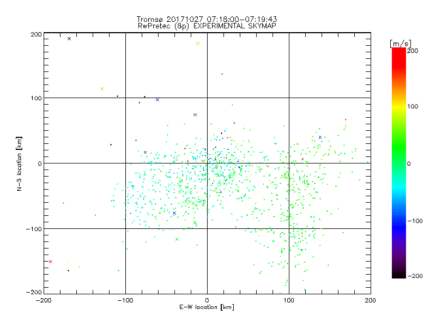This screenshot has height=327, width=436.
Task: Click the N-S axis "200" tick label
Action: tap(36, 34)
